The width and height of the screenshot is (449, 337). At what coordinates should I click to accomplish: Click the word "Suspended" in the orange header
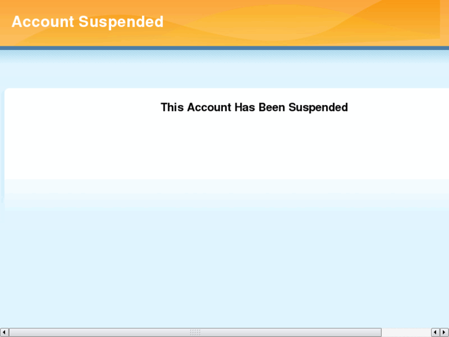(x=121, y=22)
